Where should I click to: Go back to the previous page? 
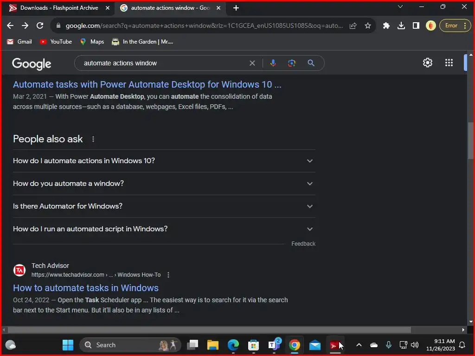10,26
